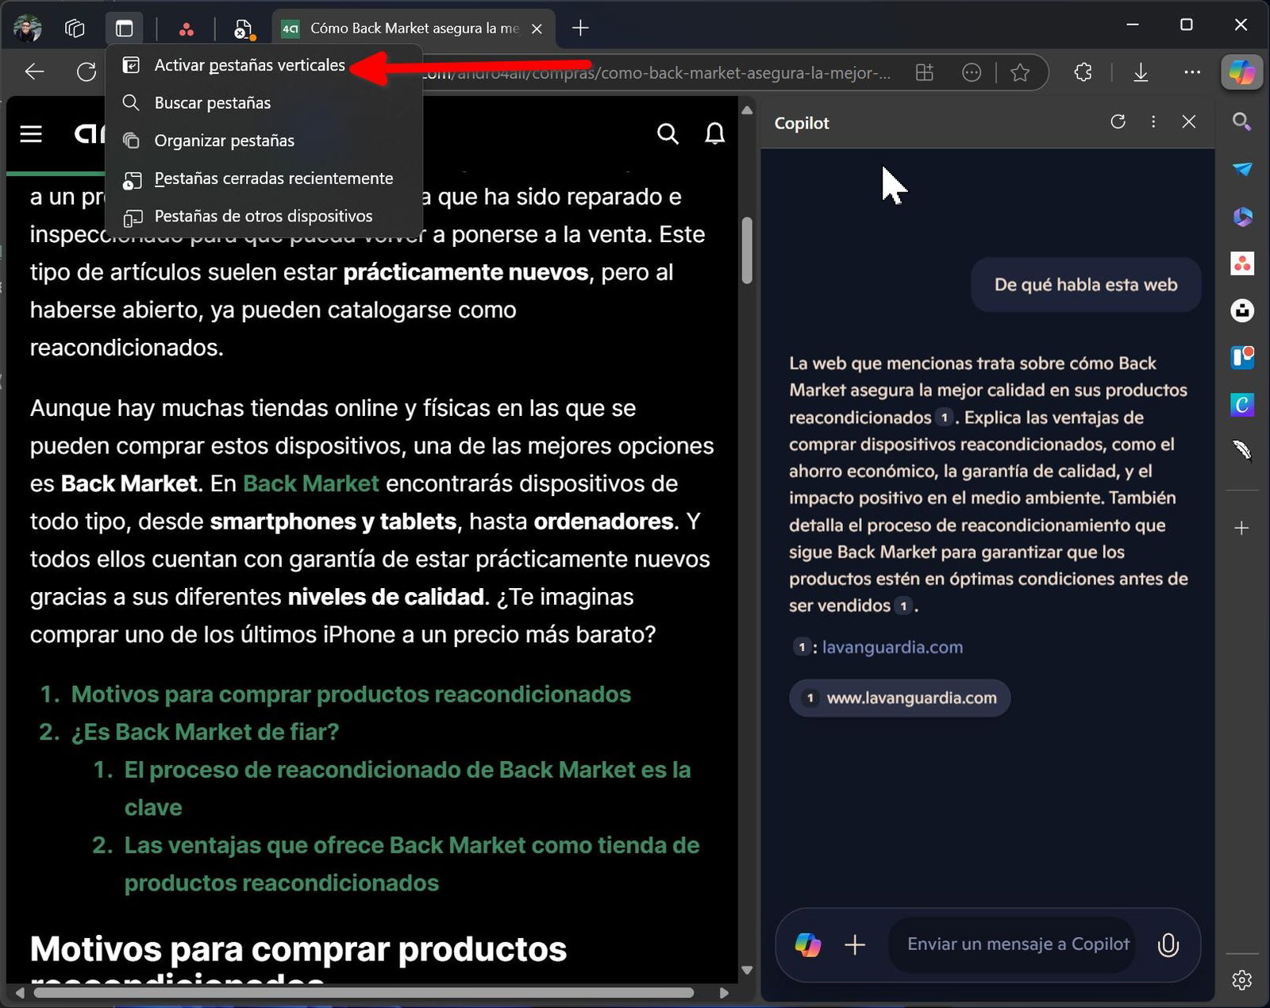Screen dimensions: 1270x1008
Task: Add this page to favorites star
Action: point(1020,73)
